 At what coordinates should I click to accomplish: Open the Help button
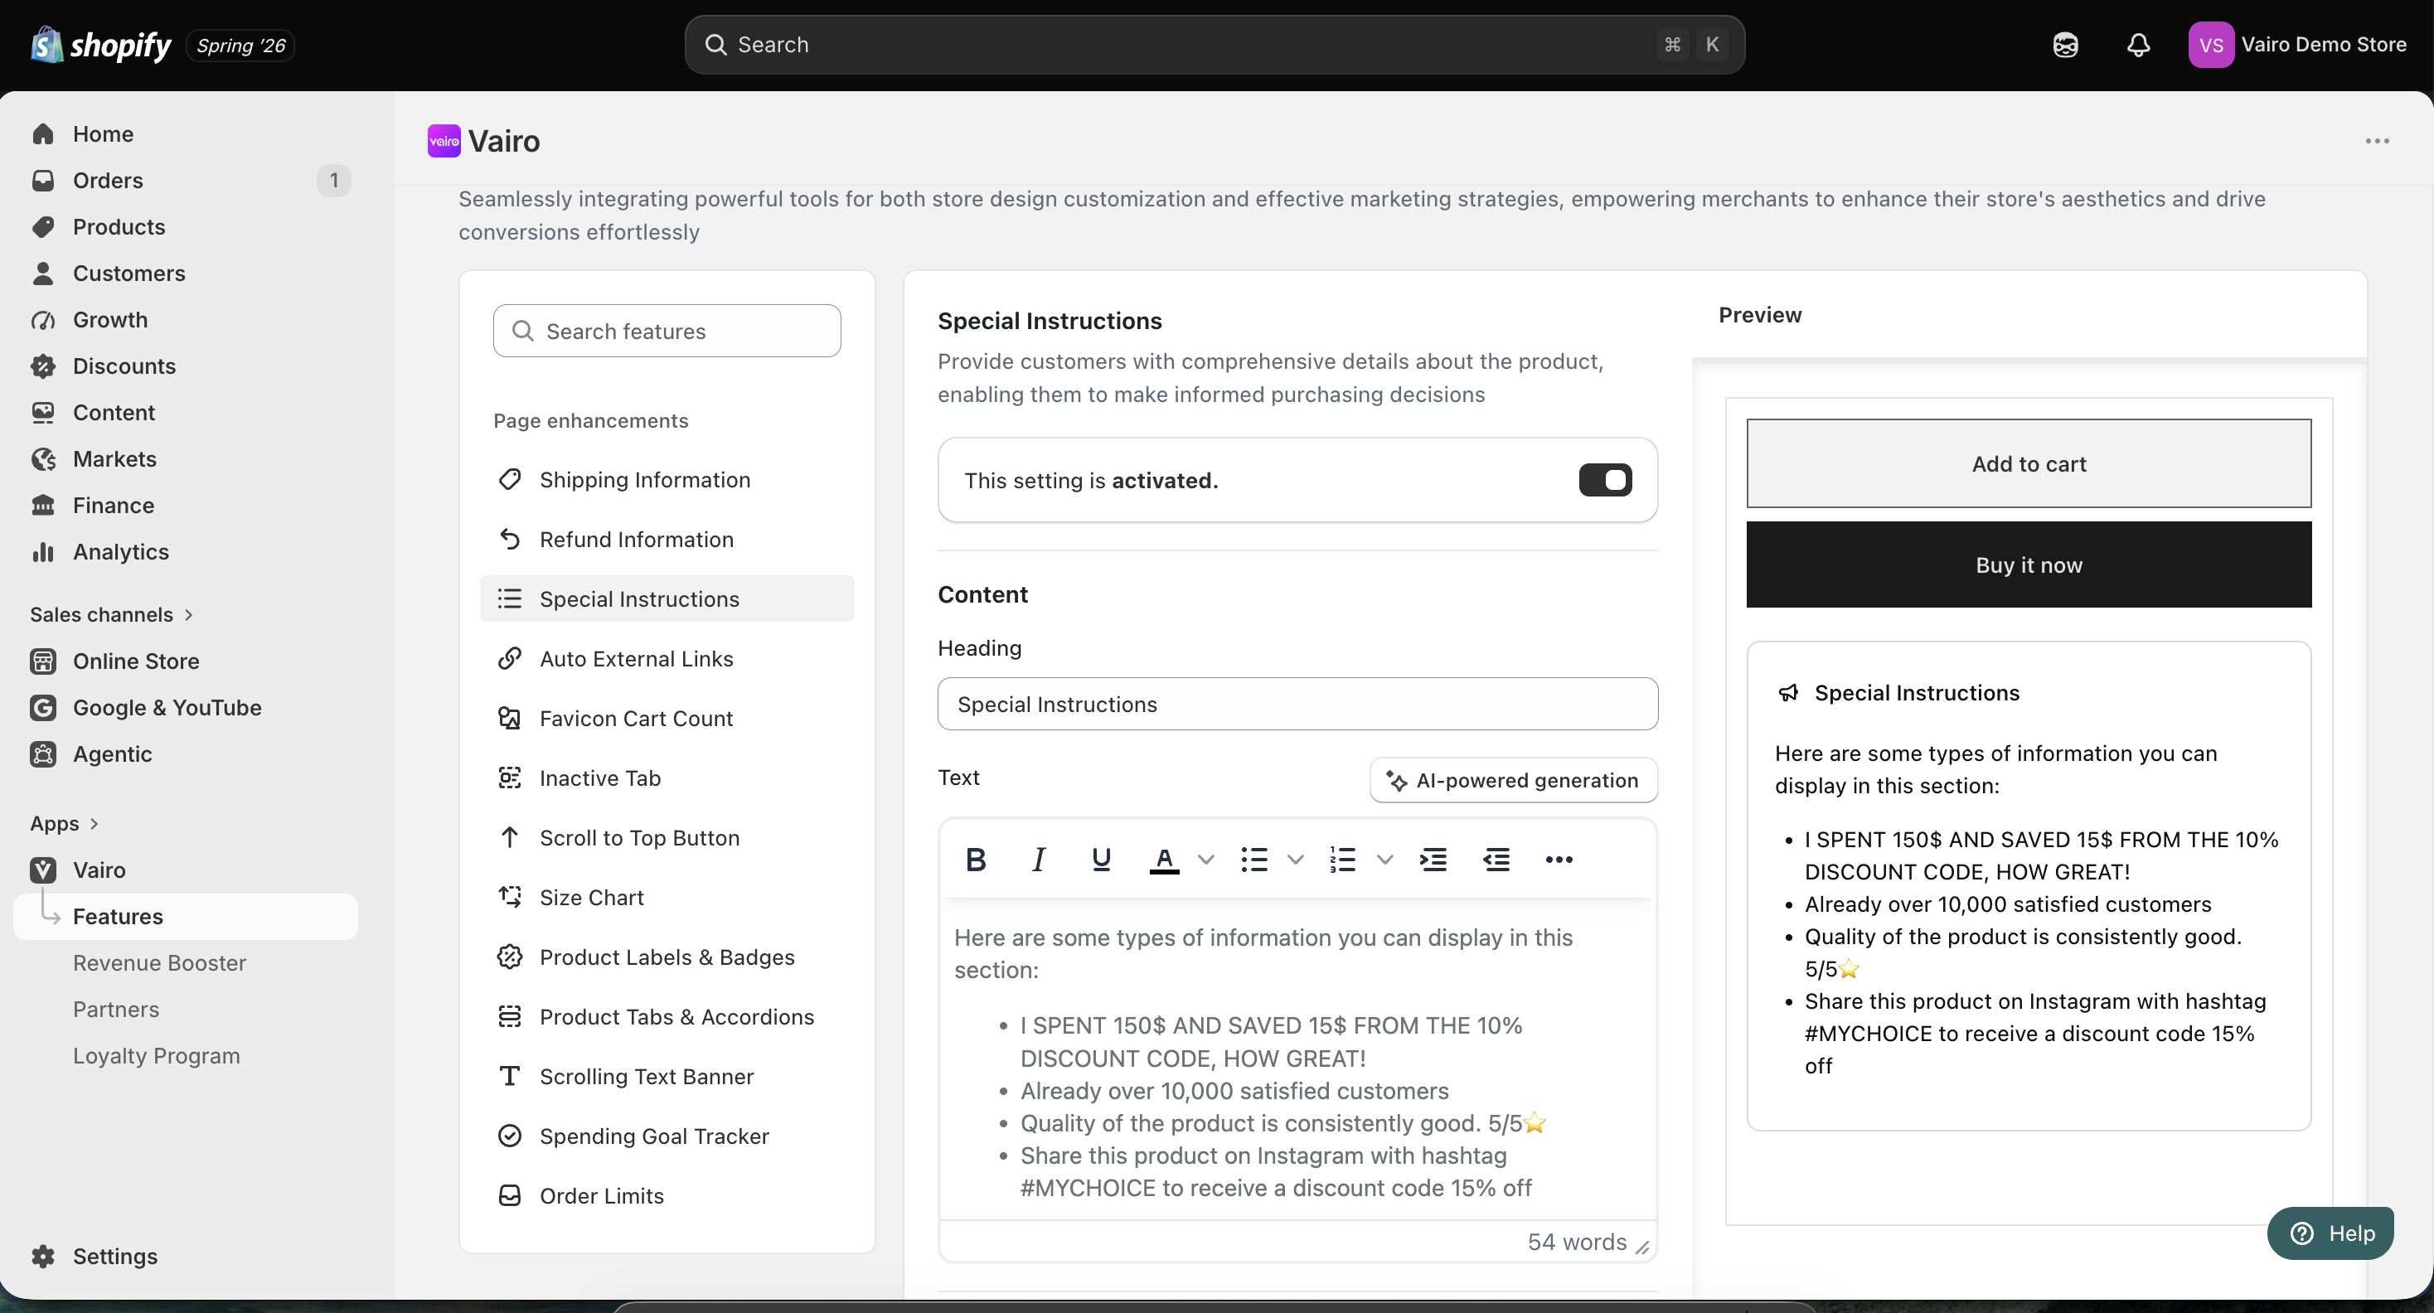[x=2330, y=1233]
